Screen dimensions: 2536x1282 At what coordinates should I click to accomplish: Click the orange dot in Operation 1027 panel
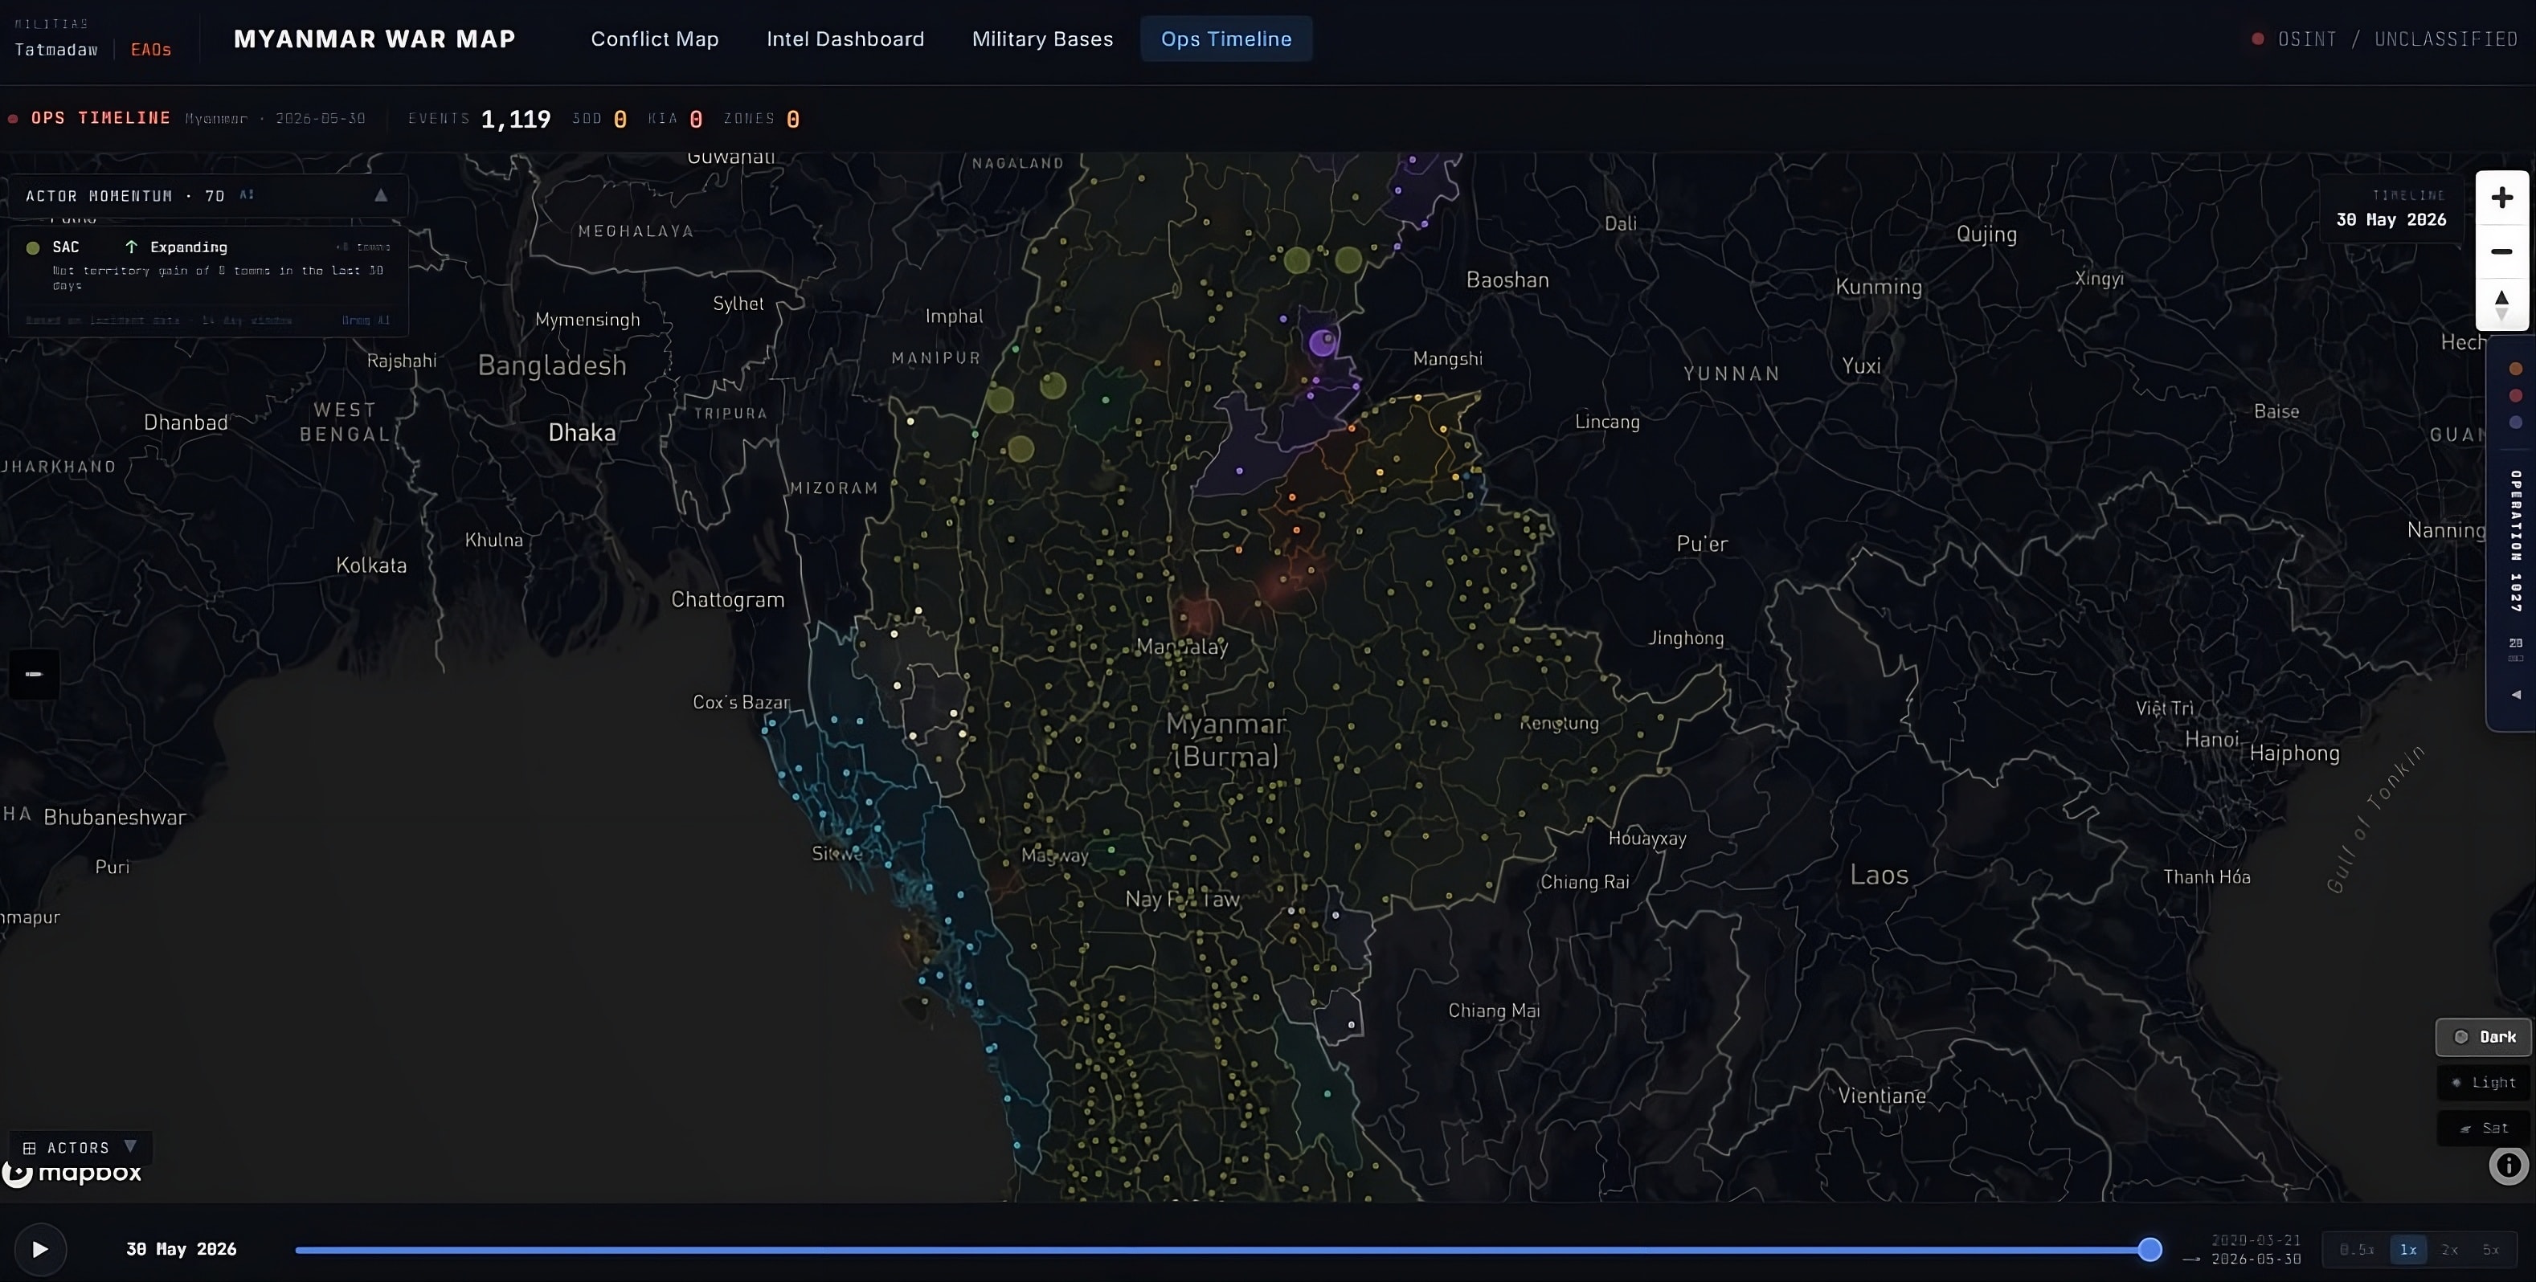(2515, 369)
